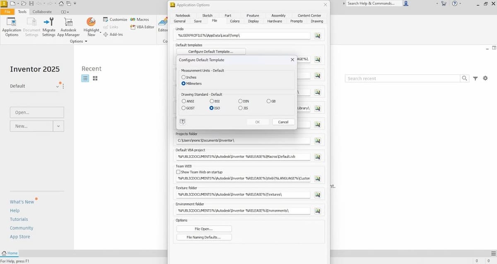Choose GOST drawing standard
This screenshot has height=264, width=497.
pyautogui.click(x=188, y=108)
